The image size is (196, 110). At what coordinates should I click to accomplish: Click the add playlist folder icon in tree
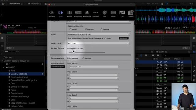point(8,64)
